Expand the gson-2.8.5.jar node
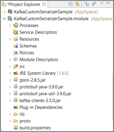 click(10, 80)
